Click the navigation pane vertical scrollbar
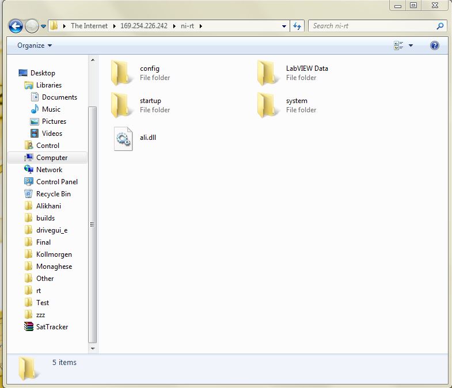452x388 pixels. [x=93, y=225]
